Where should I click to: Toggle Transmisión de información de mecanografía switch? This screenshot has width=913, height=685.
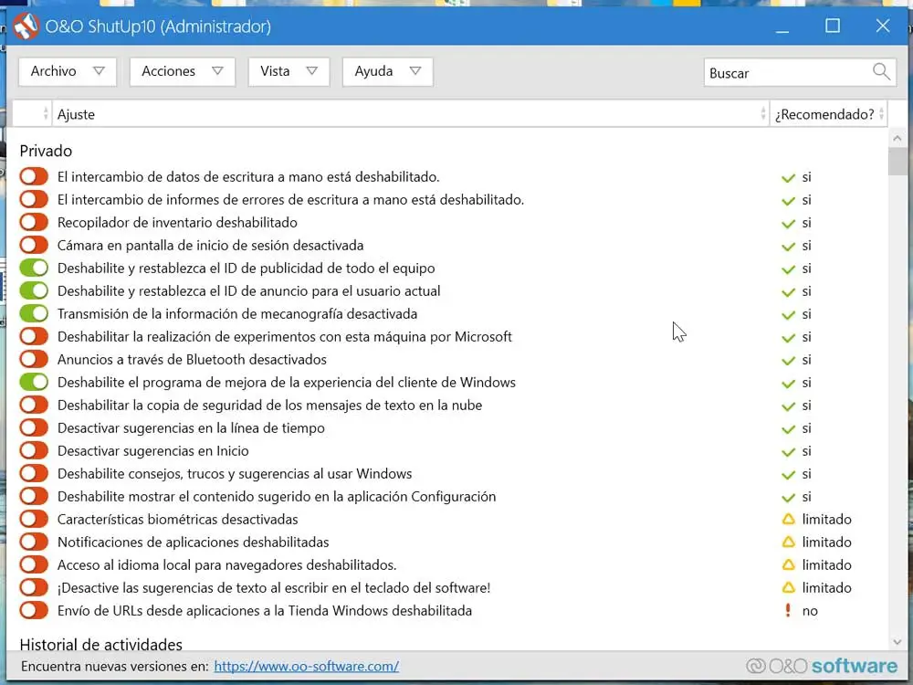click(34, 312)
